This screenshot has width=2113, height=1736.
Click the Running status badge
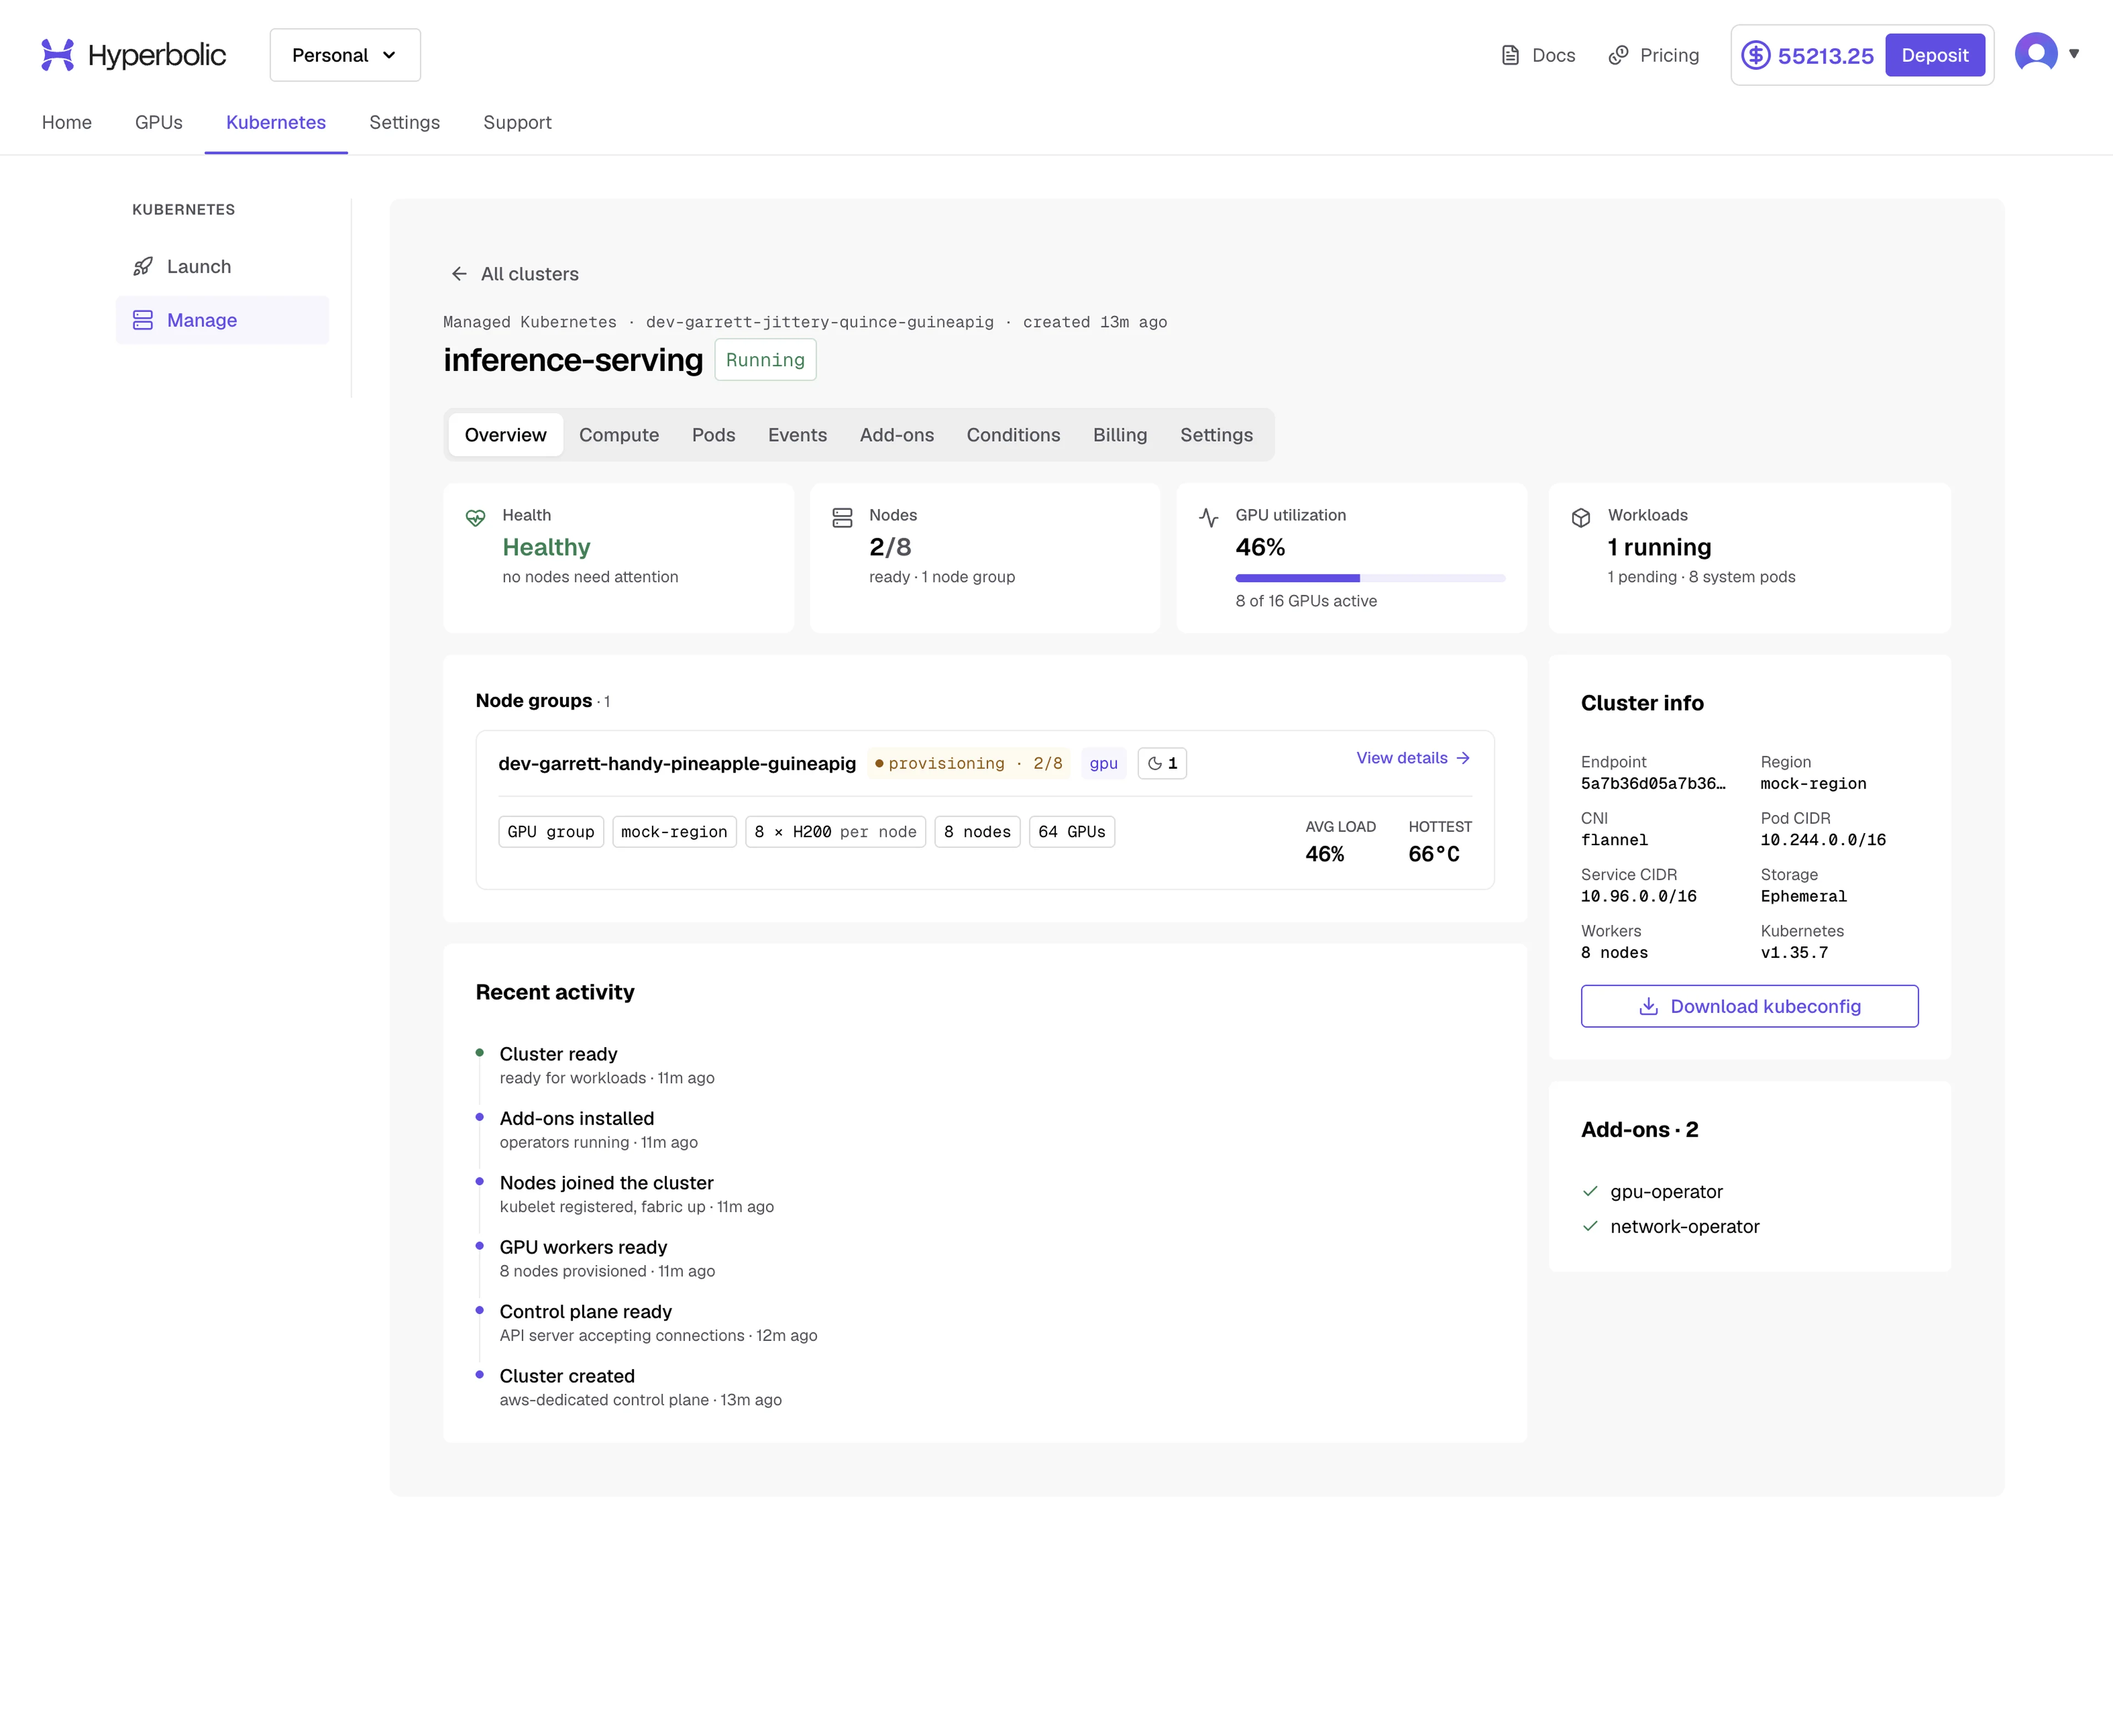pyautogui.click(x=765, y=360)
